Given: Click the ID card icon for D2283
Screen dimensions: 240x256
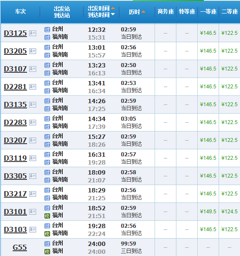Looking at the screenshot, I should 33,122.
